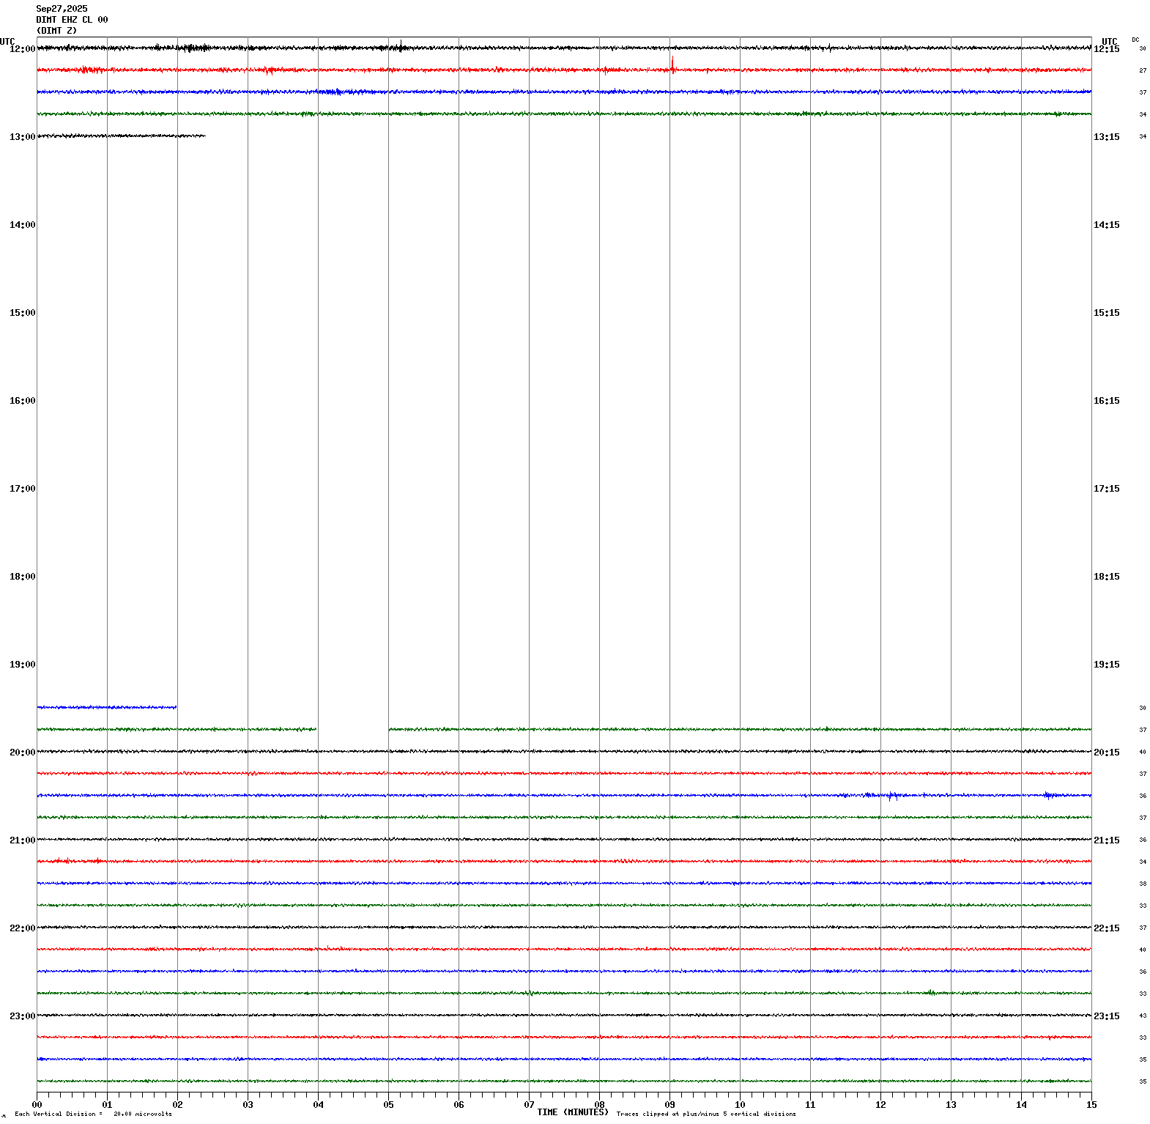The height and width of the screenshot is (1124, 1150).
Task: Click the Sep27,2025 date label
Action: (x=62, y=9)
